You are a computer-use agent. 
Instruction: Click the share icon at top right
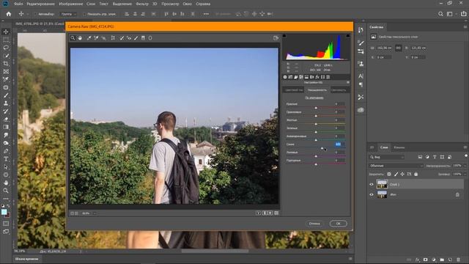[464, 14]
